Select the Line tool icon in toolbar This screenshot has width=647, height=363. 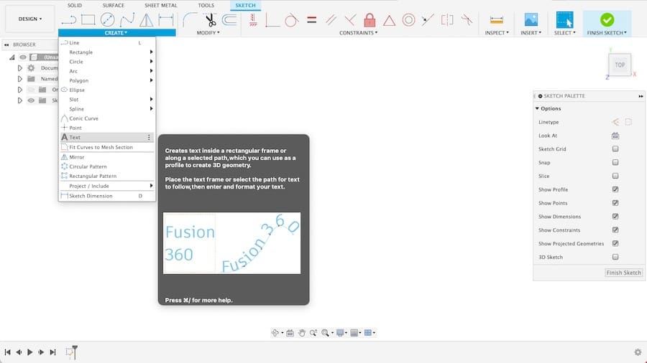pyautogui.click(x=69, y=19)
